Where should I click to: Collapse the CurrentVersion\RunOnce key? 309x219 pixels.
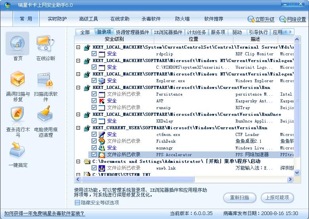(78, 114)
